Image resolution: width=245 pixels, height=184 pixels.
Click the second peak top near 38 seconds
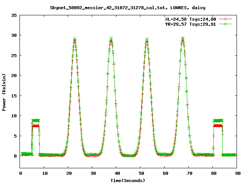pos(111,39)
